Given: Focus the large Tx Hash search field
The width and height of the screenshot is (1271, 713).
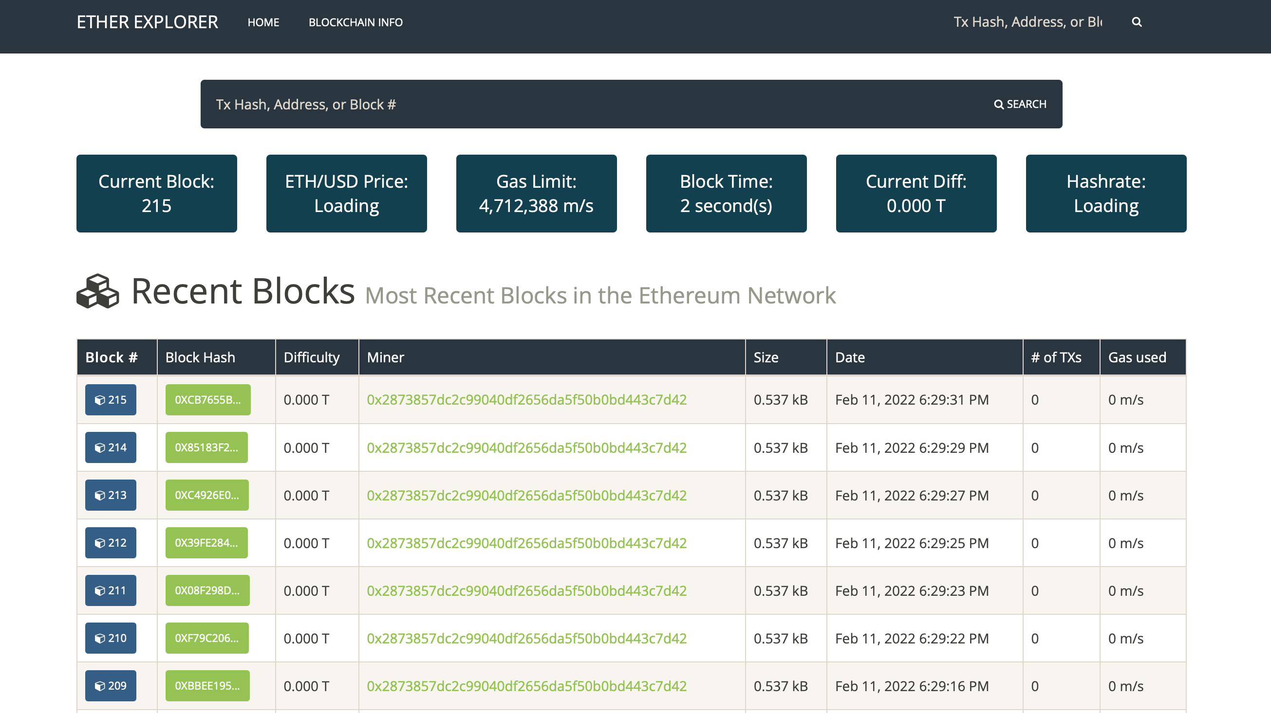Looking at the screenshot, I should [592, 104].
